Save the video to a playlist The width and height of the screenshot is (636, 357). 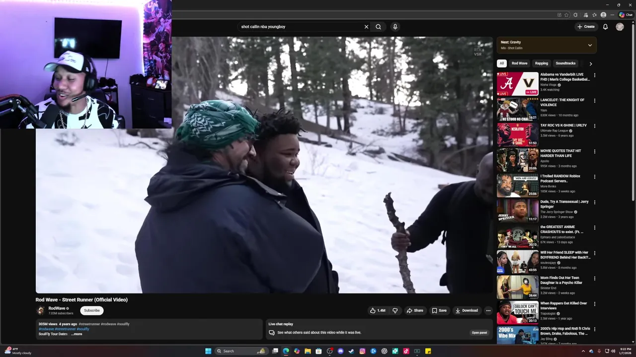(439, 310)
